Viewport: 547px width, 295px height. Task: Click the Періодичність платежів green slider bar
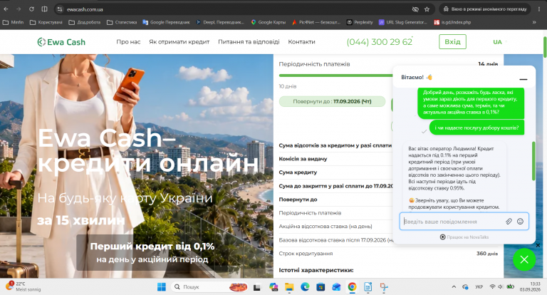pyautogui.click(x=335, y=76)
